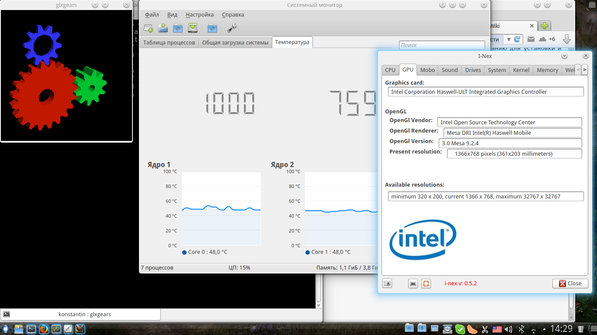Click the Bluetooth tray icon
This screenshot has width=597, height=335.
[521, 329]
